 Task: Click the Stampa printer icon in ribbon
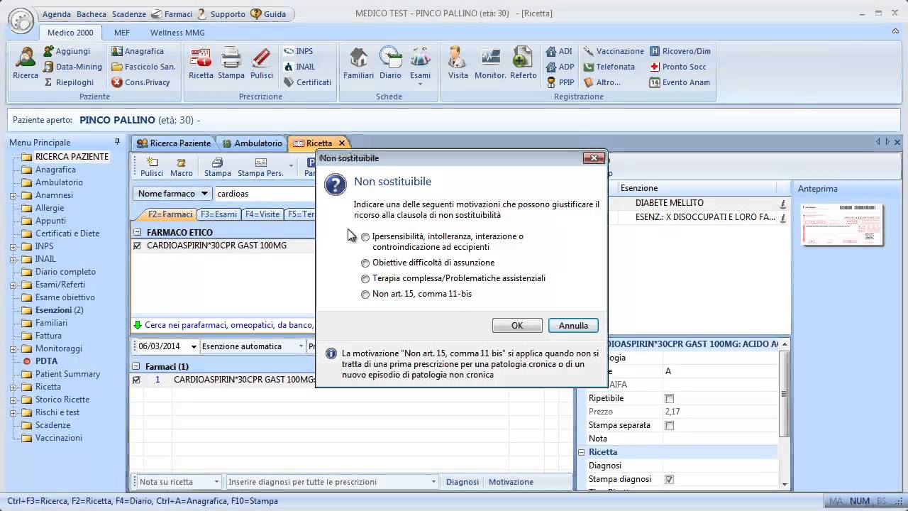click(231, 64)
